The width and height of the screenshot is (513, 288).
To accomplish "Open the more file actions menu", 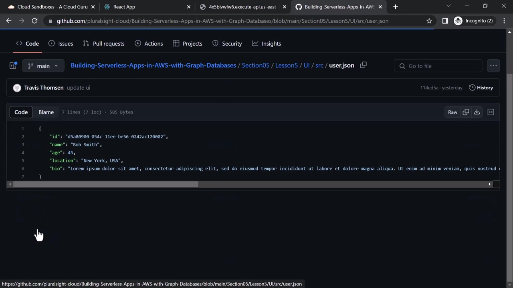I will coord(493,66).
